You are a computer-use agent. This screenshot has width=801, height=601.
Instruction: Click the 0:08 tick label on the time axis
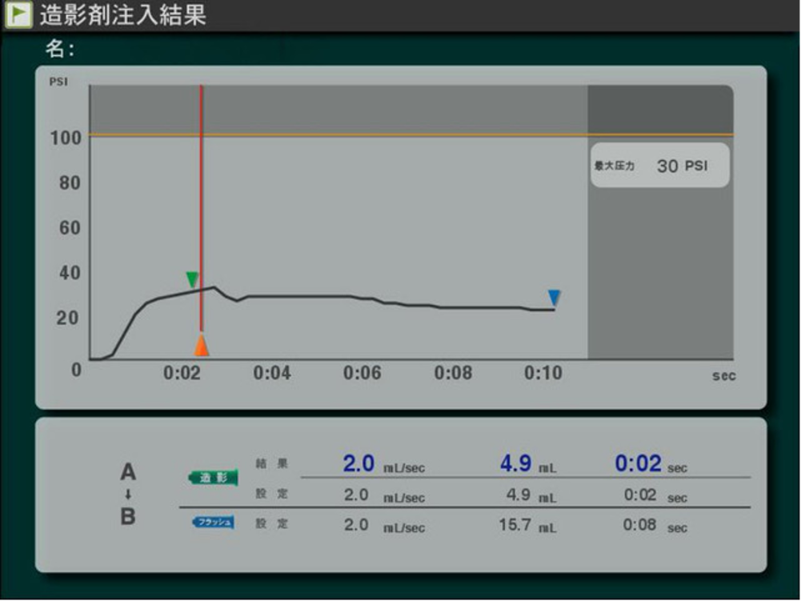[453, 373]
